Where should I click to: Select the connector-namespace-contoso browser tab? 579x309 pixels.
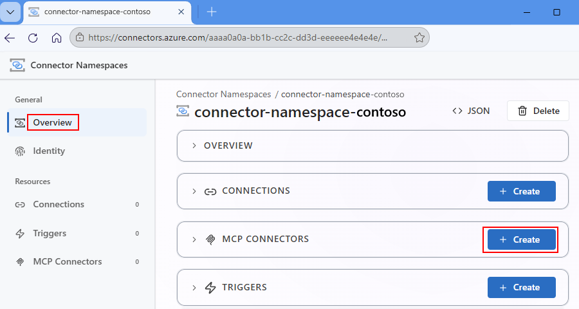click(x=107, y=12)
